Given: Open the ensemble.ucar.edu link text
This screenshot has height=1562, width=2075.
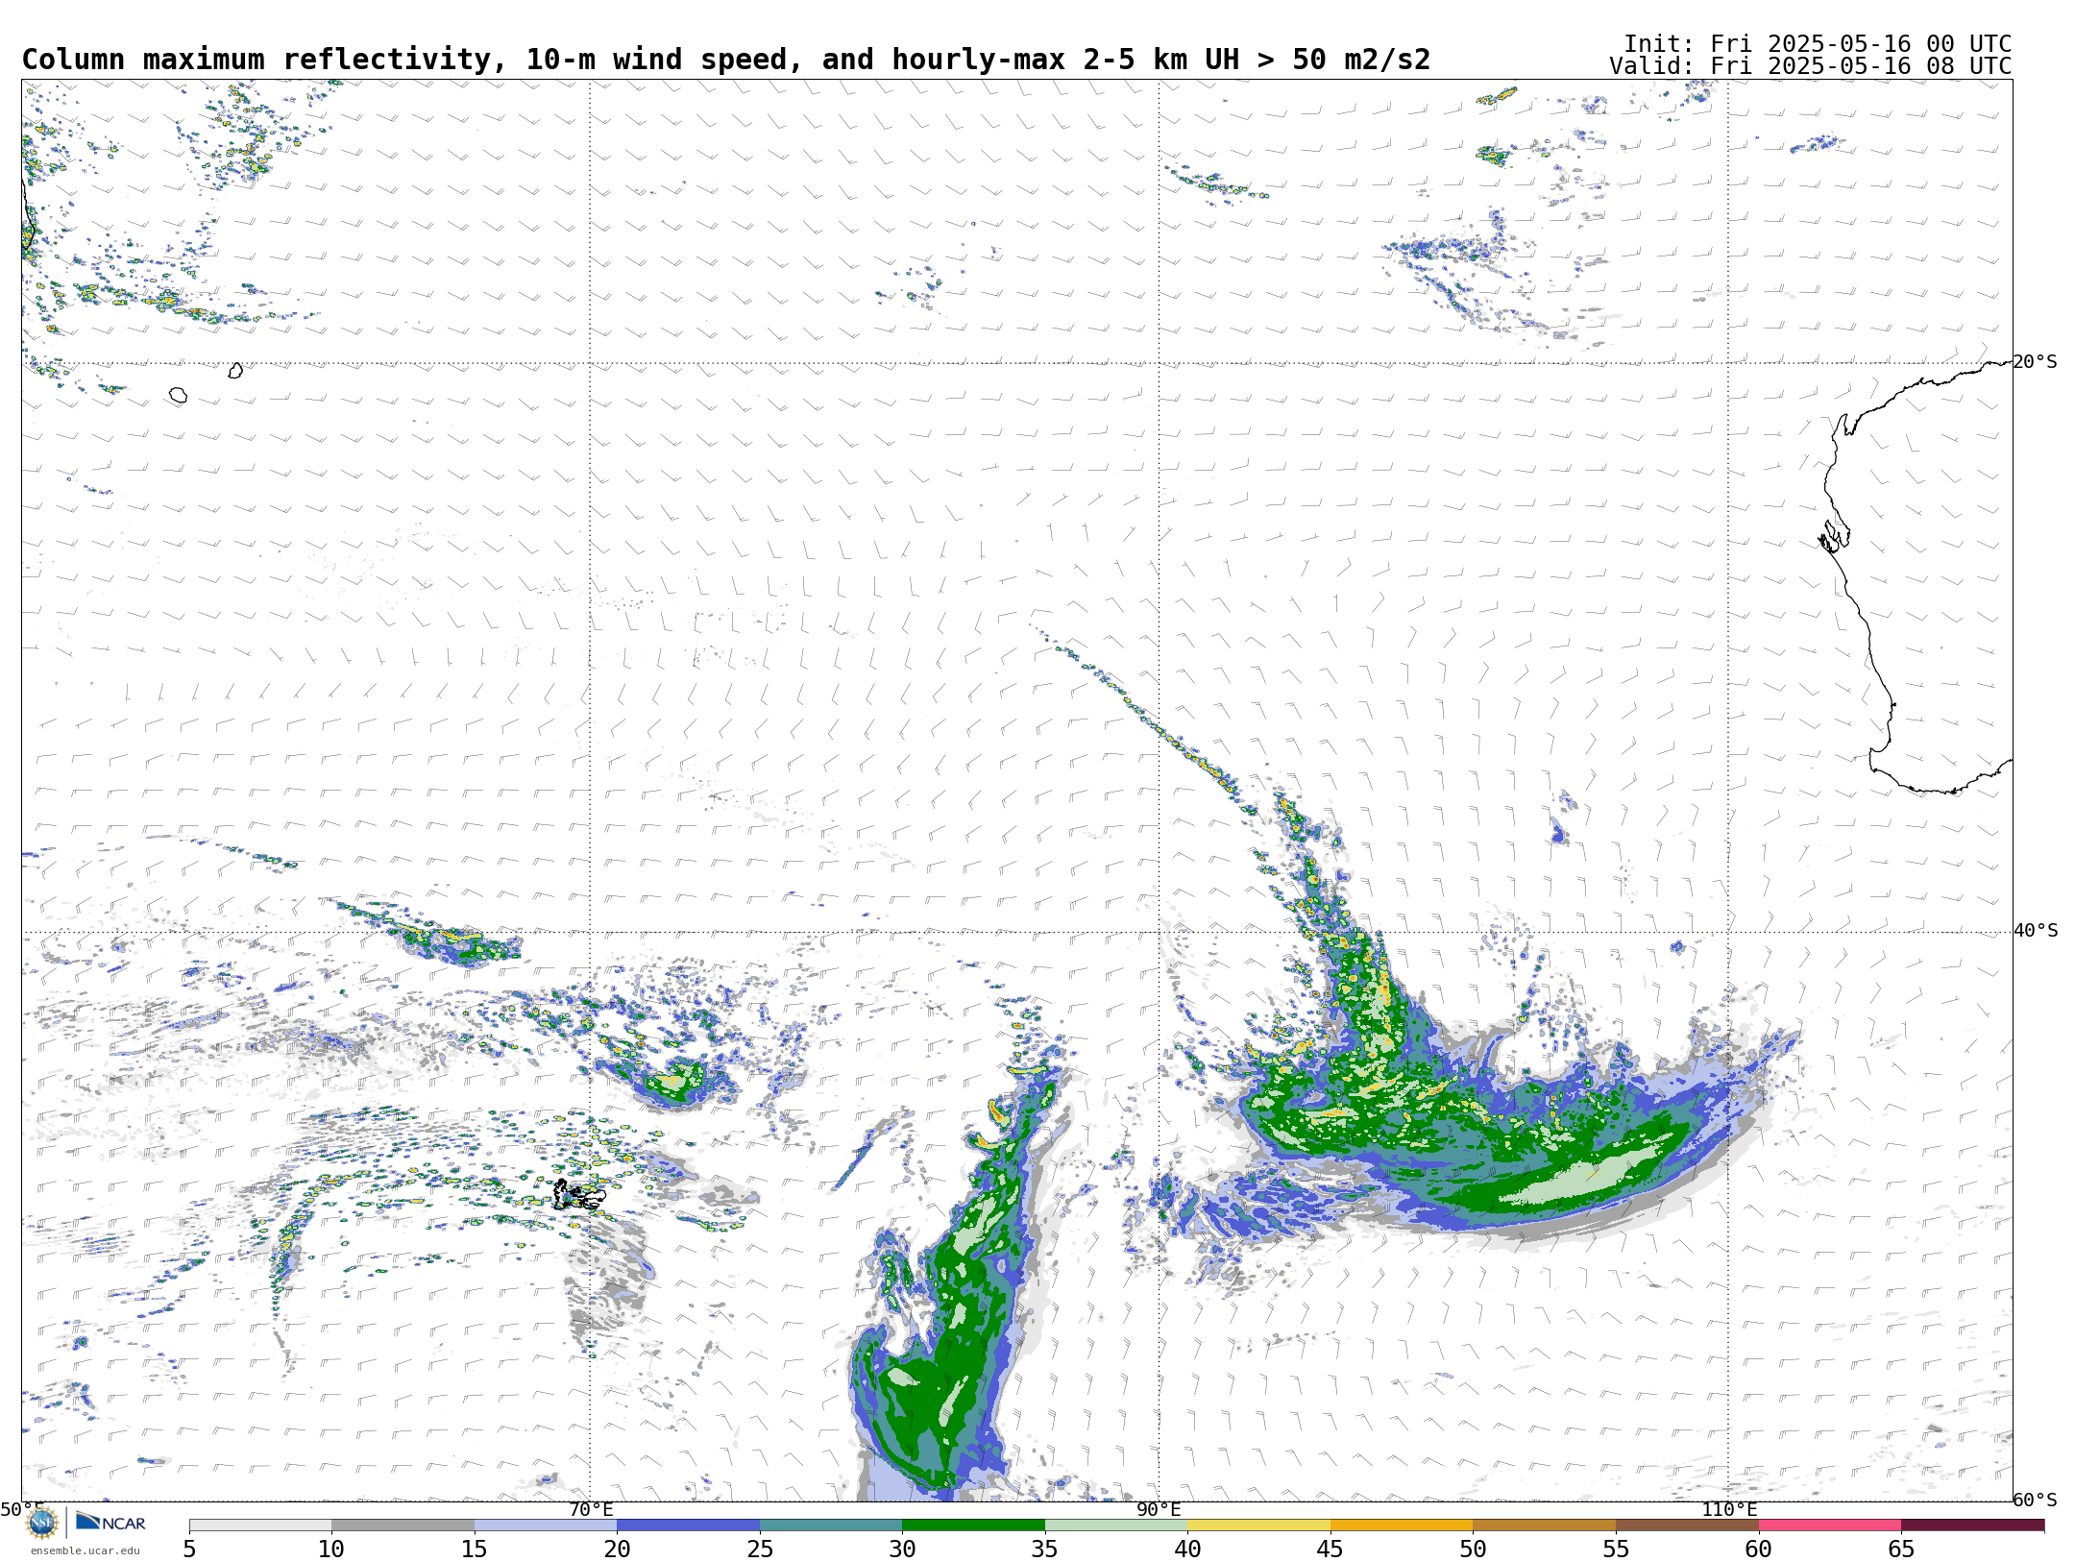Looking at the screenshot, I should 85,1550.
